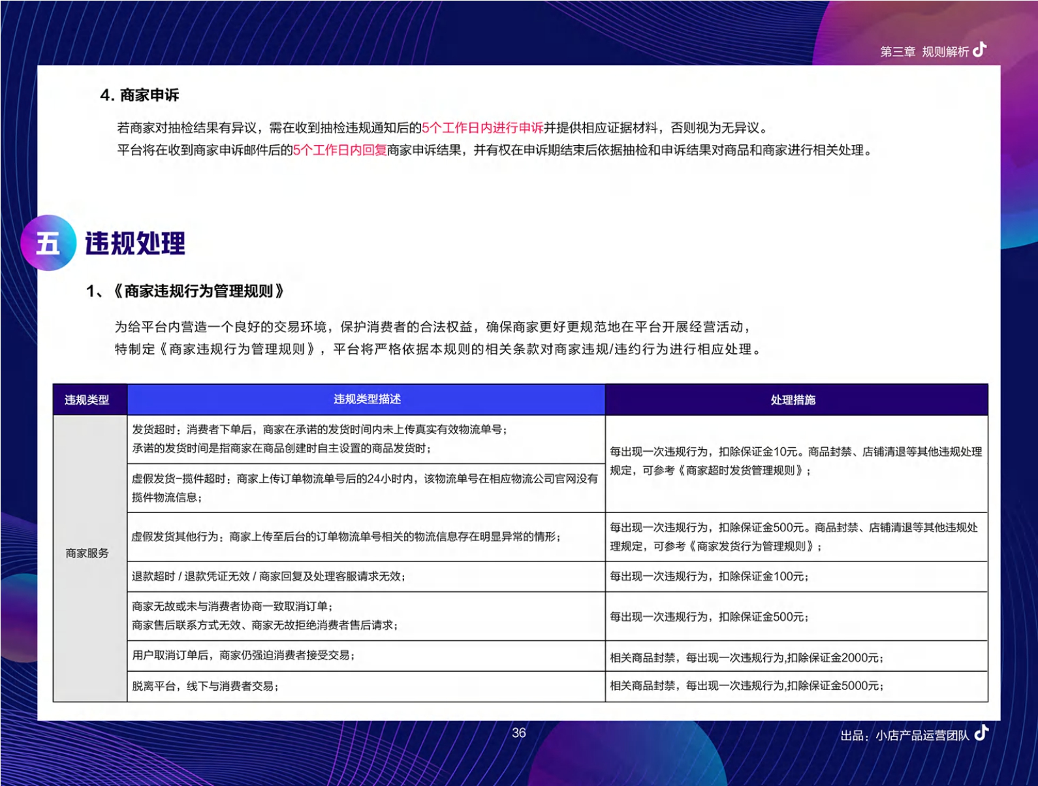The width and height of the screenshot is (1038, 786).
Task: Click the red text 5个工作日内进行申诉
Action: (482, 128)
